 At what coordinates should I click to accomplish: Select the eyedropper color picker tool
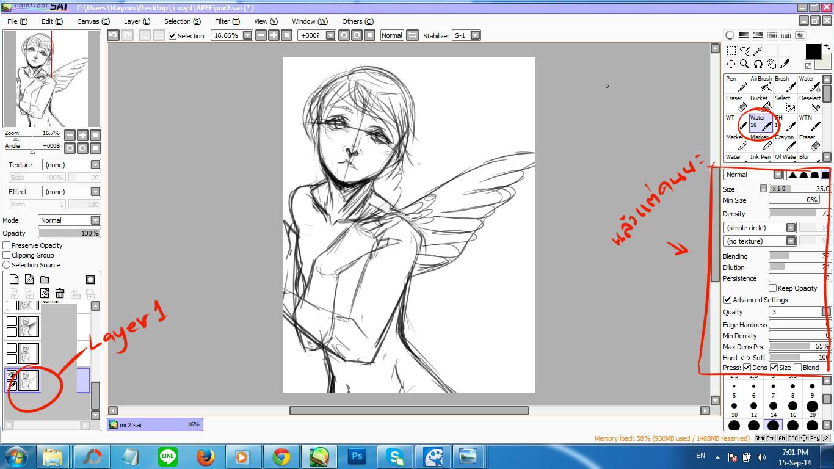(785, 64)
